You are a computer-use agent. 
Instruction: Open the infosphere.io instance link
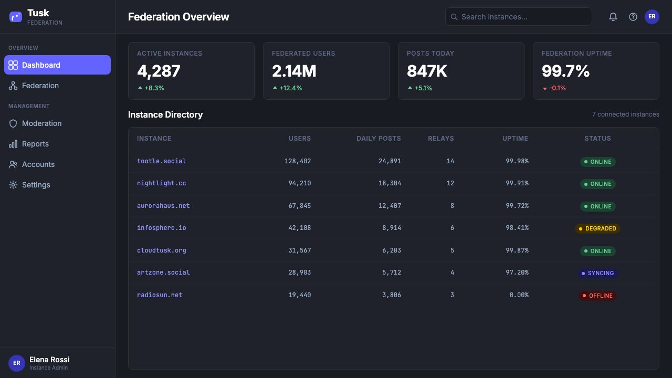click(162, 228)
